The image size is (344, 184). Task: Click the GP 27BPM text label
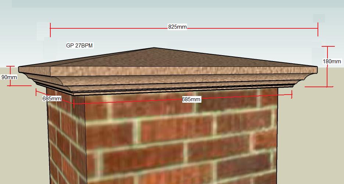point(79,46)
